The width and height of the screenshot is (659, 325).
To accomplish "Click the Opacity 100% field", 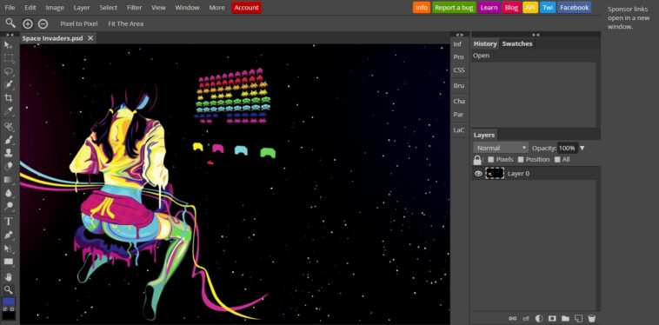I will pos(567,148).
